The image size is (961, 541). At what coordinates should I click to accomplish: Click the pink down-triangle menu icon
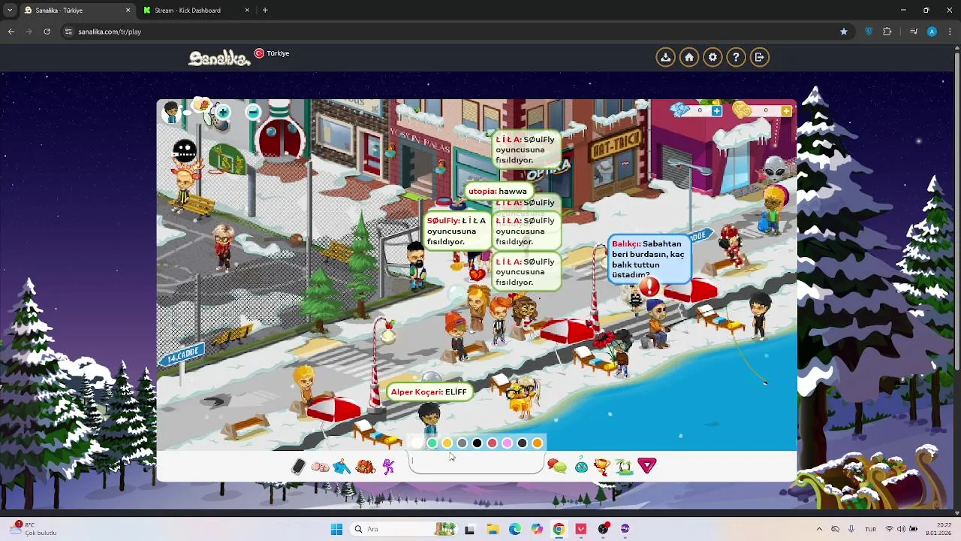click(x=647, y=466)
